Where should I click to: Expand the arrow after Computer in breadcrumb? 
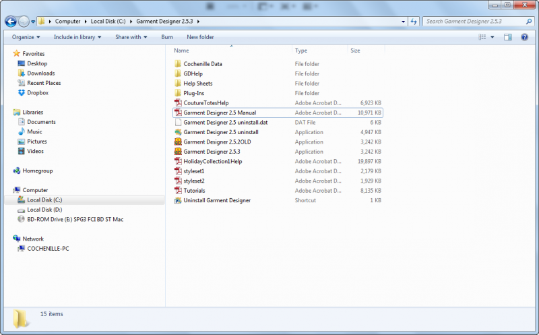point(86,22)
